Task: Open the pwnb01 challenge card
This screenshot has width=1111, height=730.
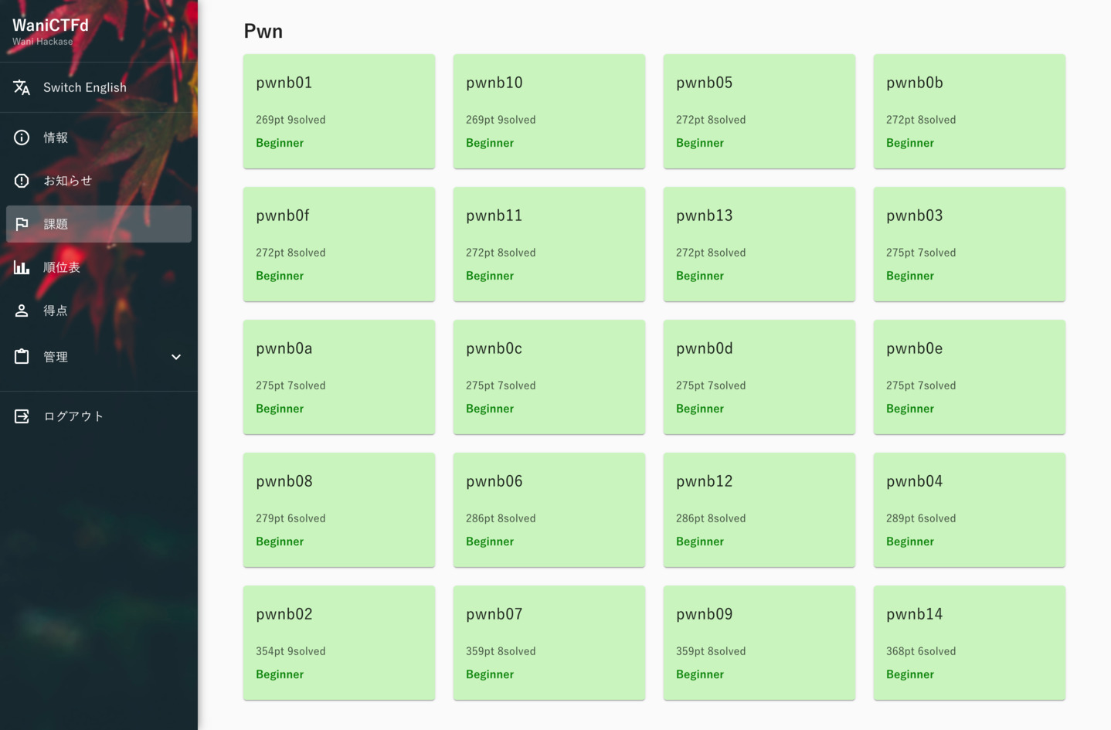Action: [x=339, y=111]
